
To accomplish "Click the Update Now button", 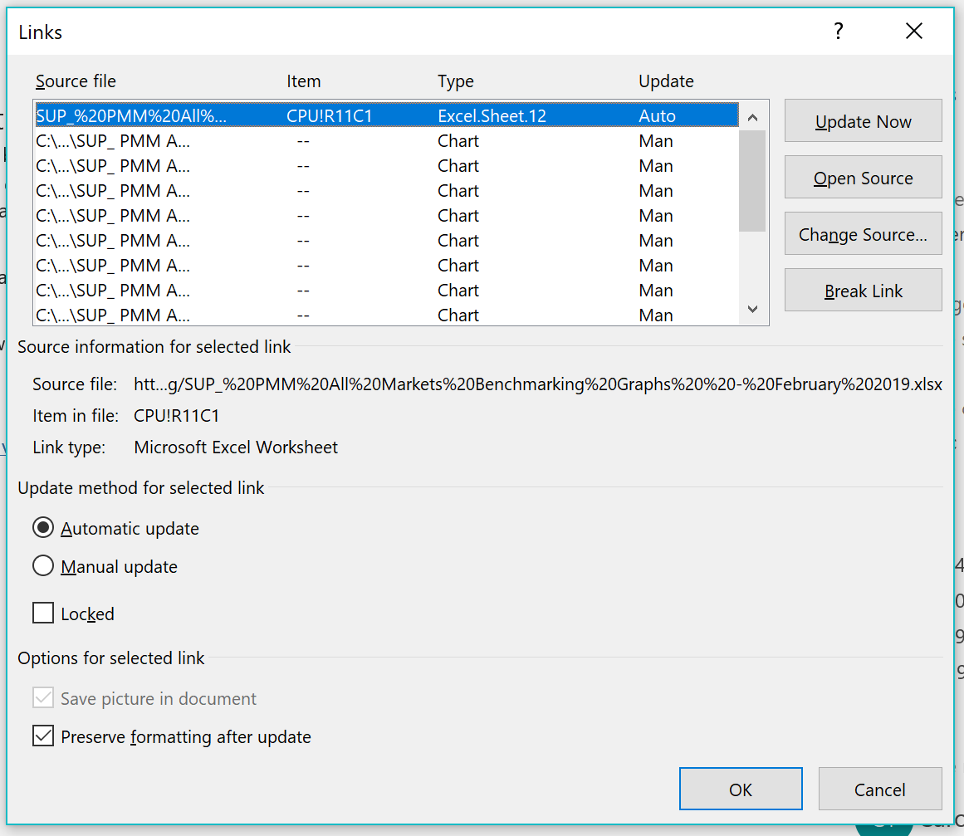I will (x=864, y=121).
